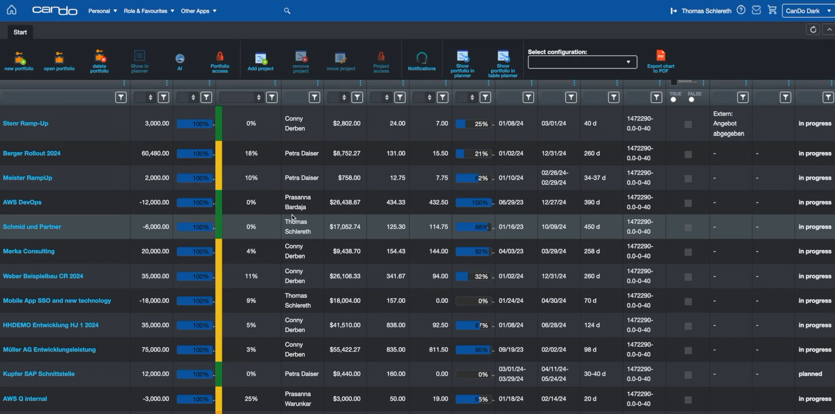Open the Thomas Schlereth user menu
The image size is (835, 414).
(706, 11)
